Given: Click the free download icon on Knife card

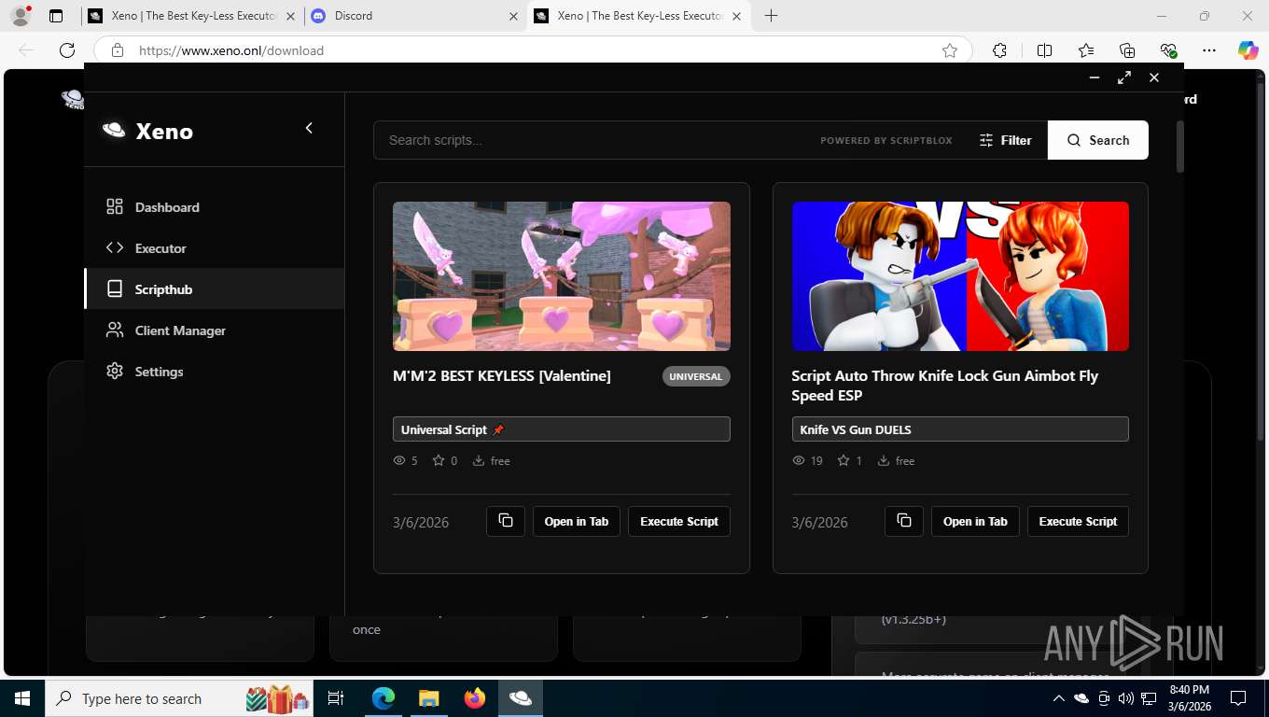Looking at the screenshot, I should tap(884, 460).
